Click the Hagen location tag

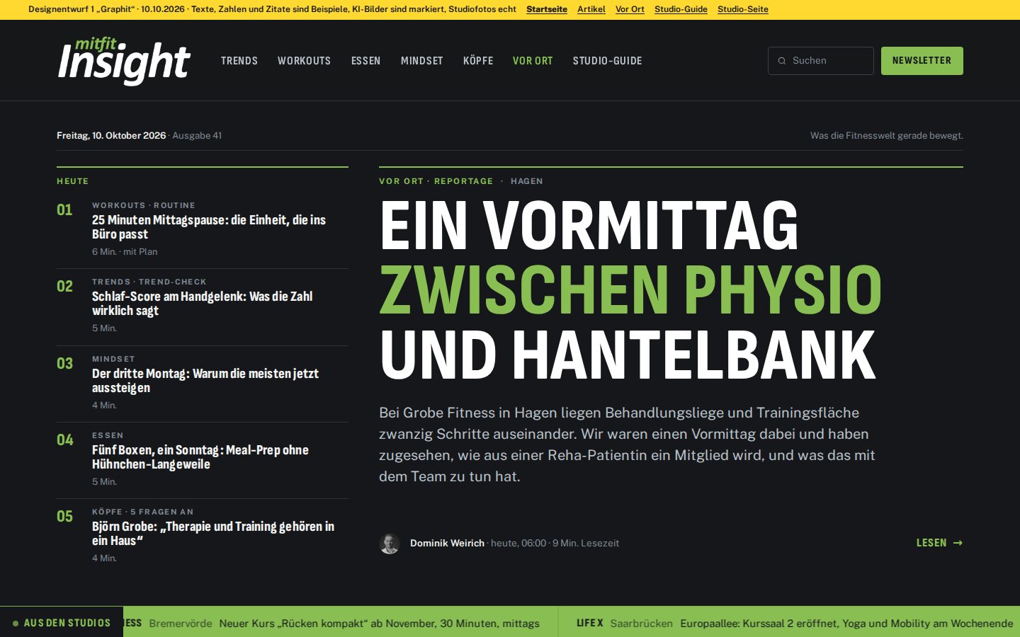(x=527, y=181)
